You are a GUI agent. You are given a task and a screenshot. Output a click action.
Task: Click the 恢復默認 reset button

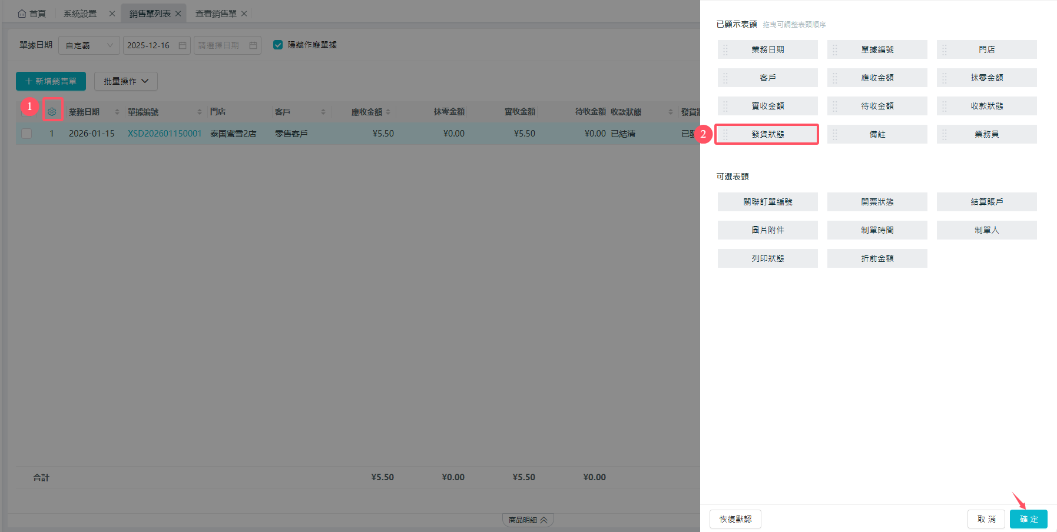point(735,519)
